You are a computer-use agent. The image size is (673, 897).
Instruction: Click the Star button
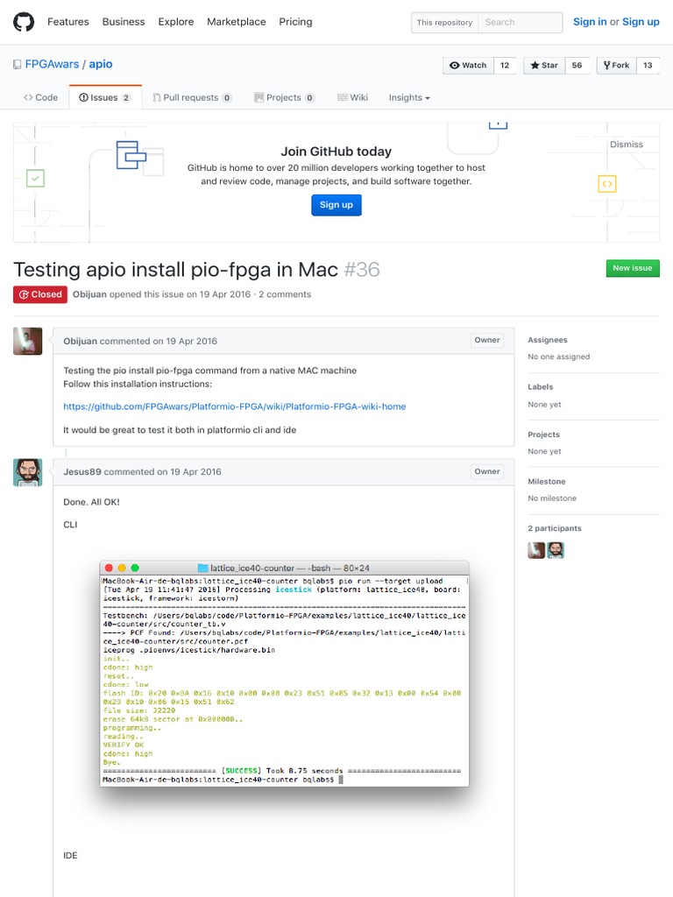(x=543, y=65)
